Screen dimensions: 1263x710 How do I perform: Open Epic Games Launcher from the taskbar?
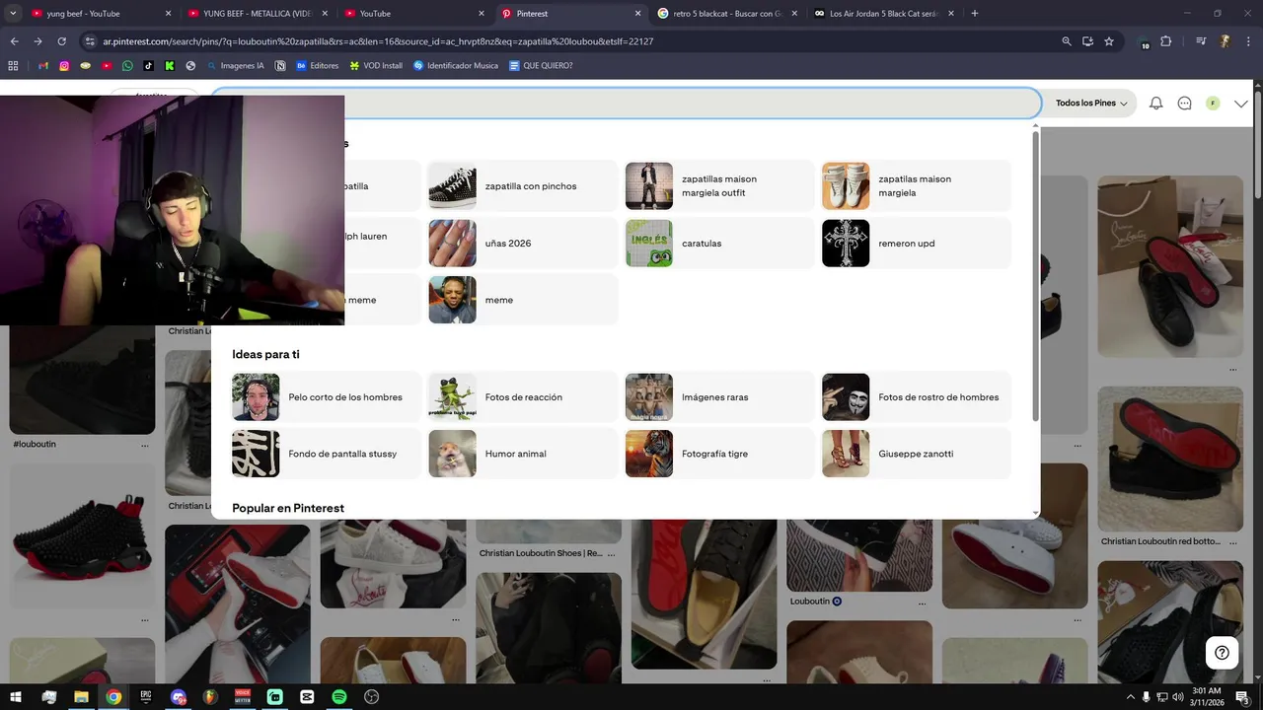146,697
